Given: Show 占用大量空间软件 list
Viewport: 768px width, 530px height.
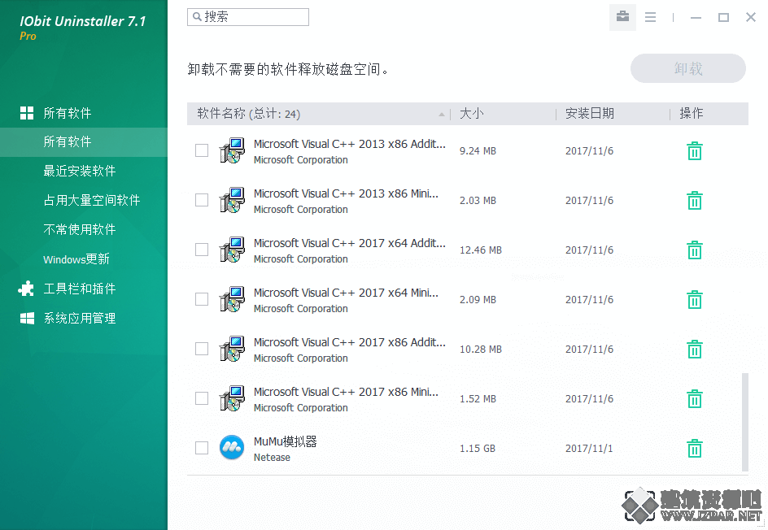Looking at the screenshot, I should coord(92,200).
